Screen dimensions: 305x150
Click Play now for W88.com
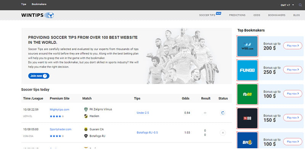[x=293, y=46]
